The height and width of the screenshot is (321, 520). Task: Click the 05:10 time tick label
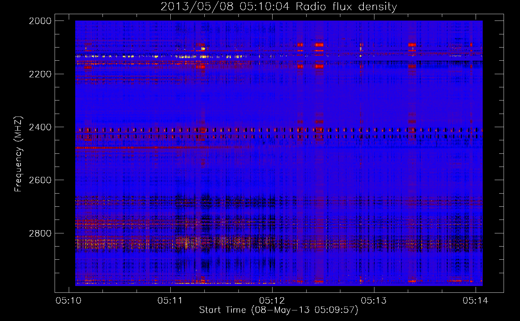tap(68, 300)
